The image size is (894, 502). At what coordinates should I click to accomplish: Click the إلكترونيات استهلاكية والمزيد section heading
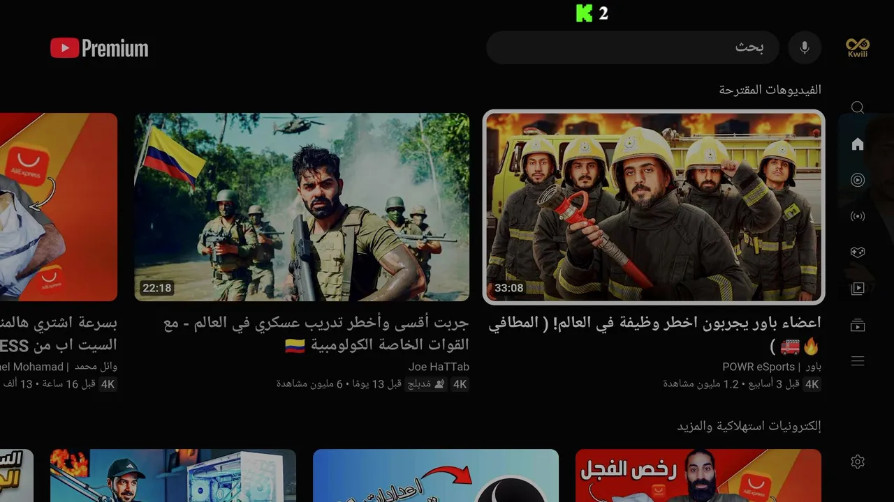click(x=749, y=426)
